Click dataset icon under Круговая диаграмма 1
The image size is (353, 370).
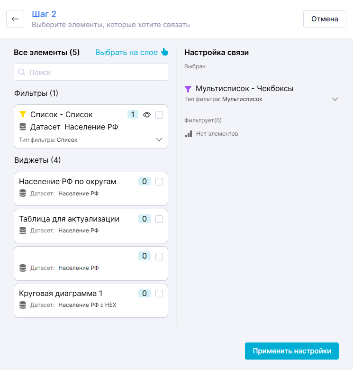click(x=22, y=305)
